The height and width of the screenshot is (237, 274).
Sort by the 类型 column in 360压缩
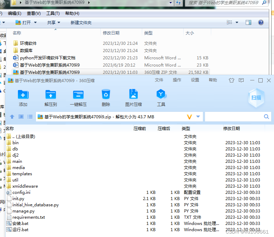186,129
